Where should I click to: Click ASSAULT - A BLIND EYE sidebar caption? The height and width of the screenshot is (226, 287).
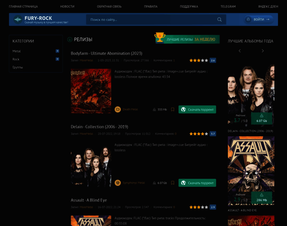[242, 210]
